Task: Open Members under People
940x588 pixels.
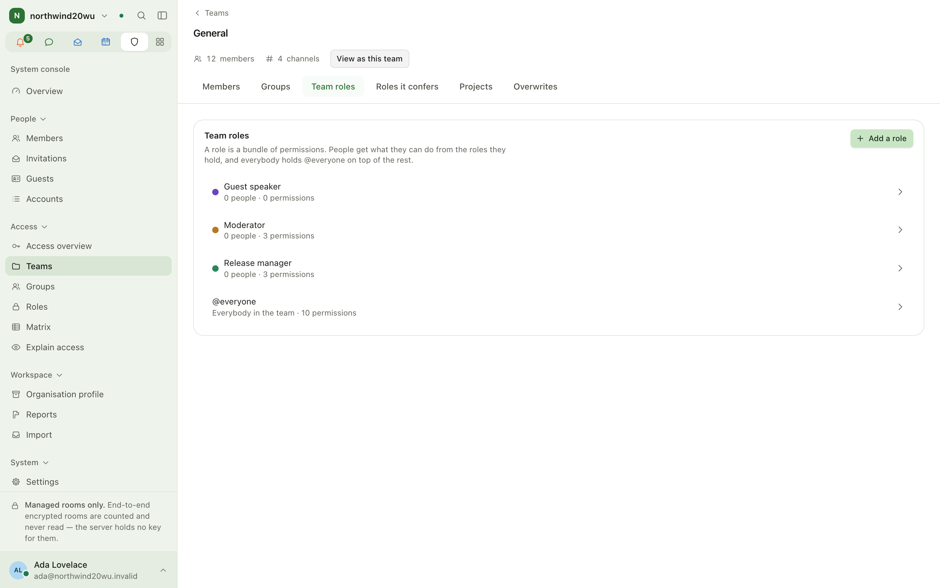Action: [88, 138]
